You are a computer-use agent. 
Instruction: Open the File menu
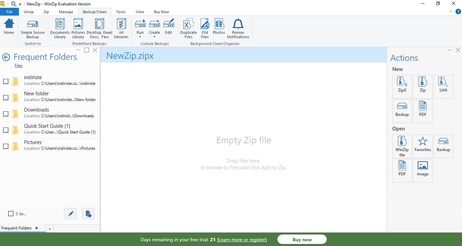pyautogui.click(x=9, y=12)
